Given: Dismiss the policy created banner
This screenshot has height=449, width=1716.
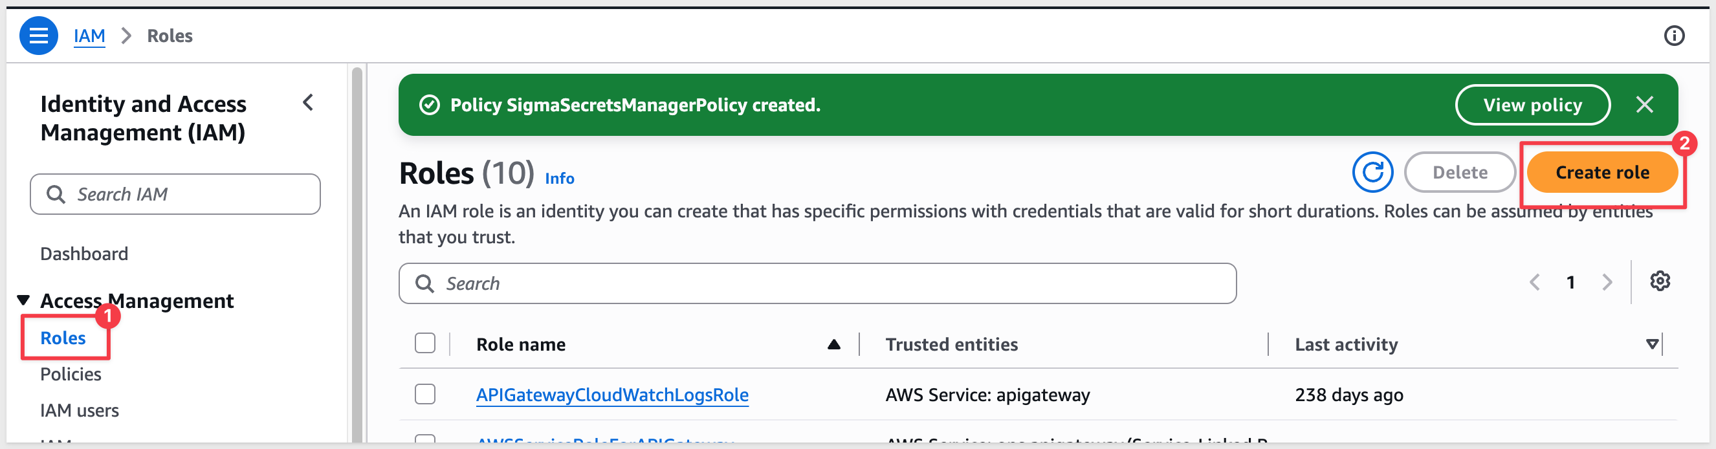Looking at the screenshot, I should pyautogui.click(x=1644, y=105).
